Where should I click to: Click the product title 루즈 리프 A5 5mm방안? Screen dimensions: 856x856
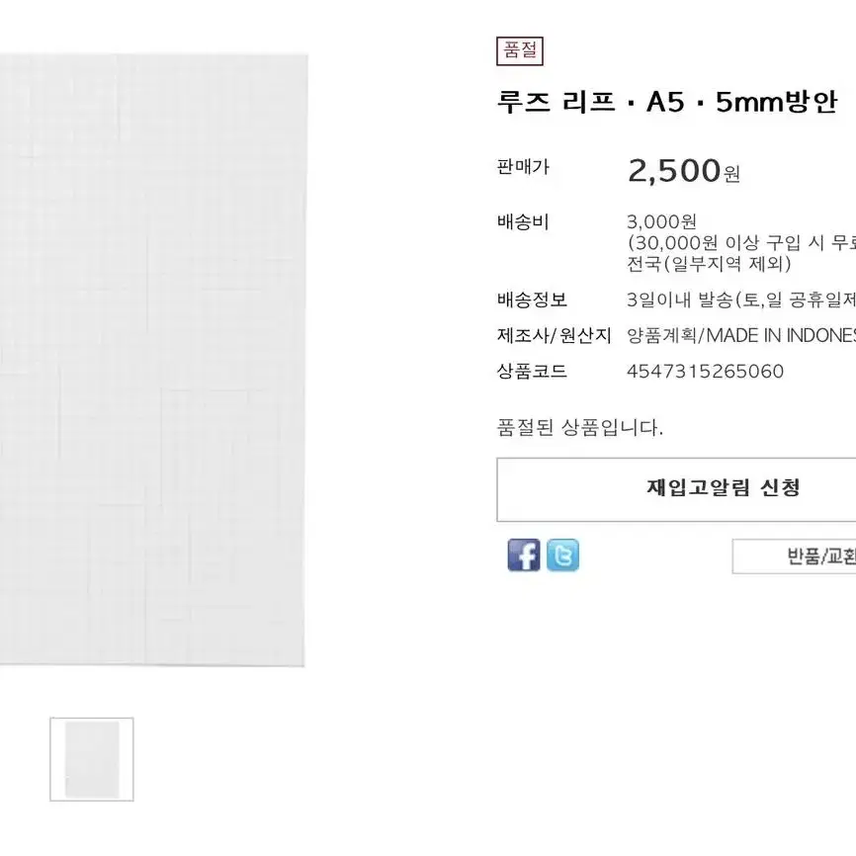point(666,102)
